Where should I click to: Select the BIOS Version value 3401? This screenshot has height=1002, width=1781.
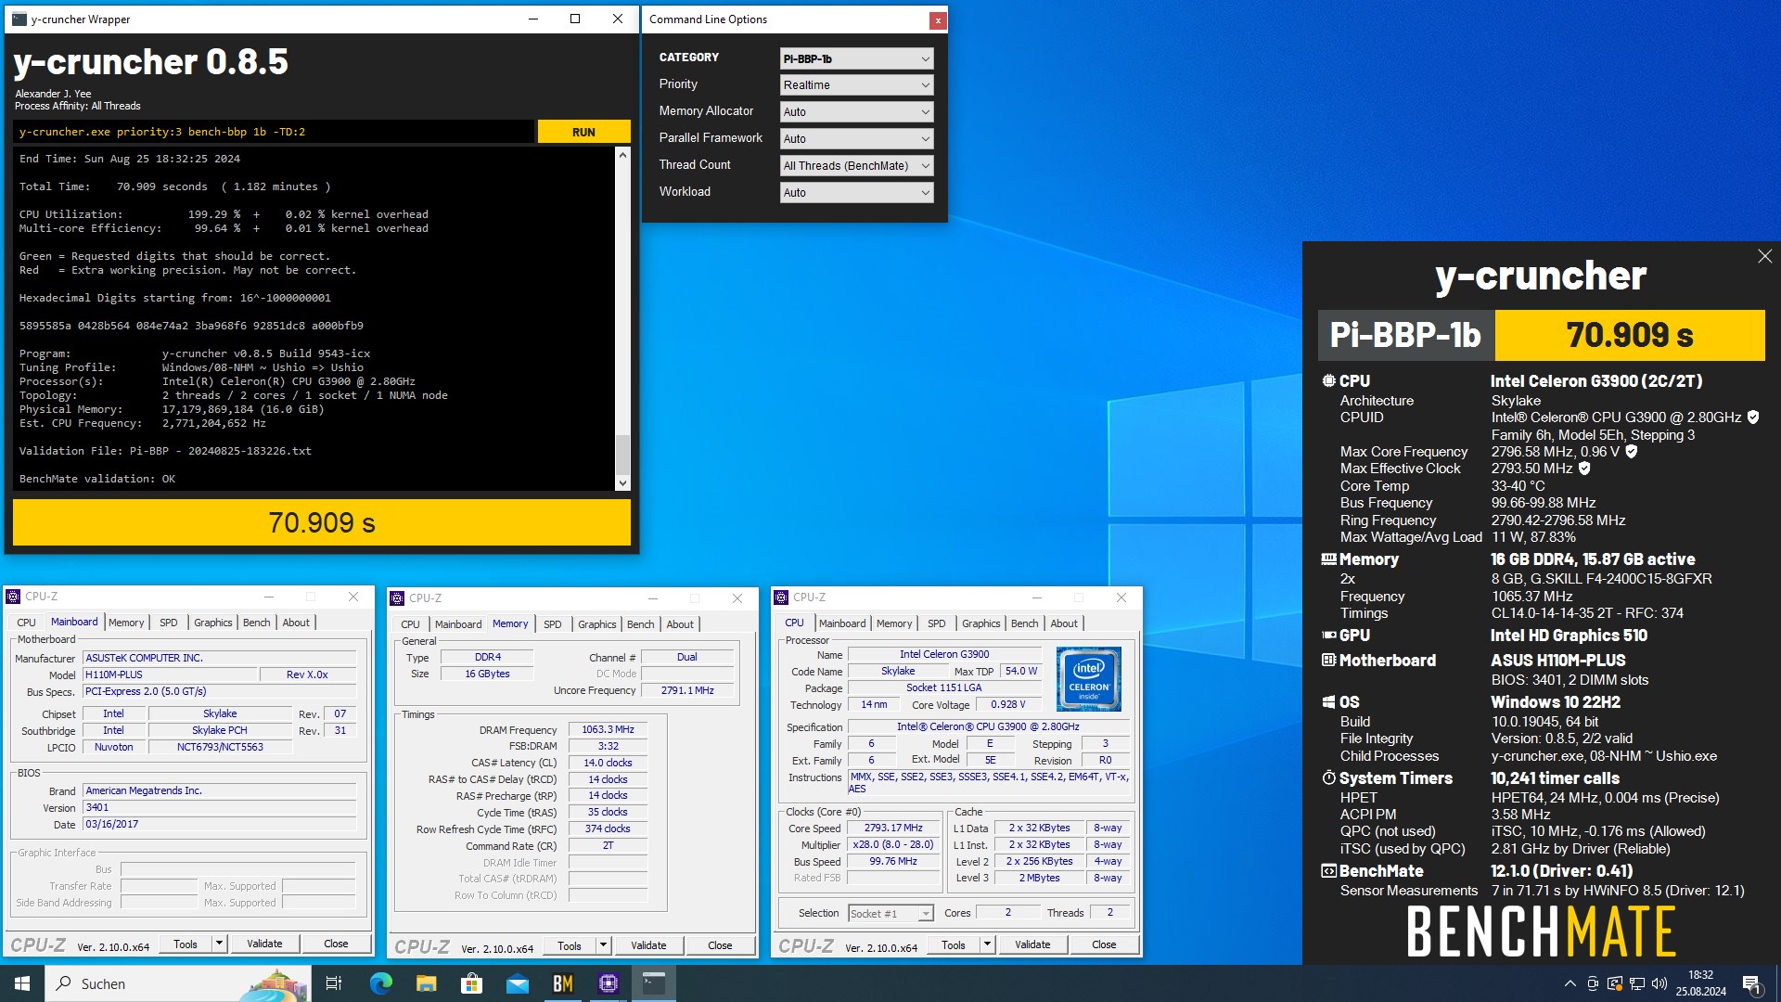[219, 807]
